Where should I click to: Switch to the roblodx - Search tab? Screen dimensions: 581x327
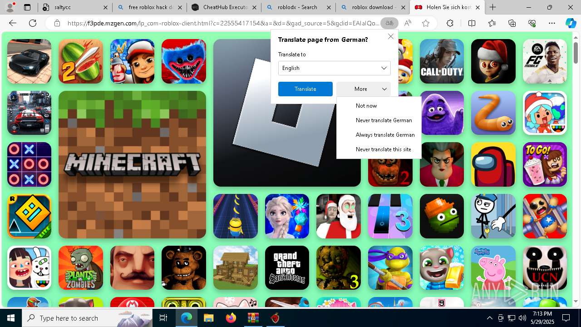[299, 7]
